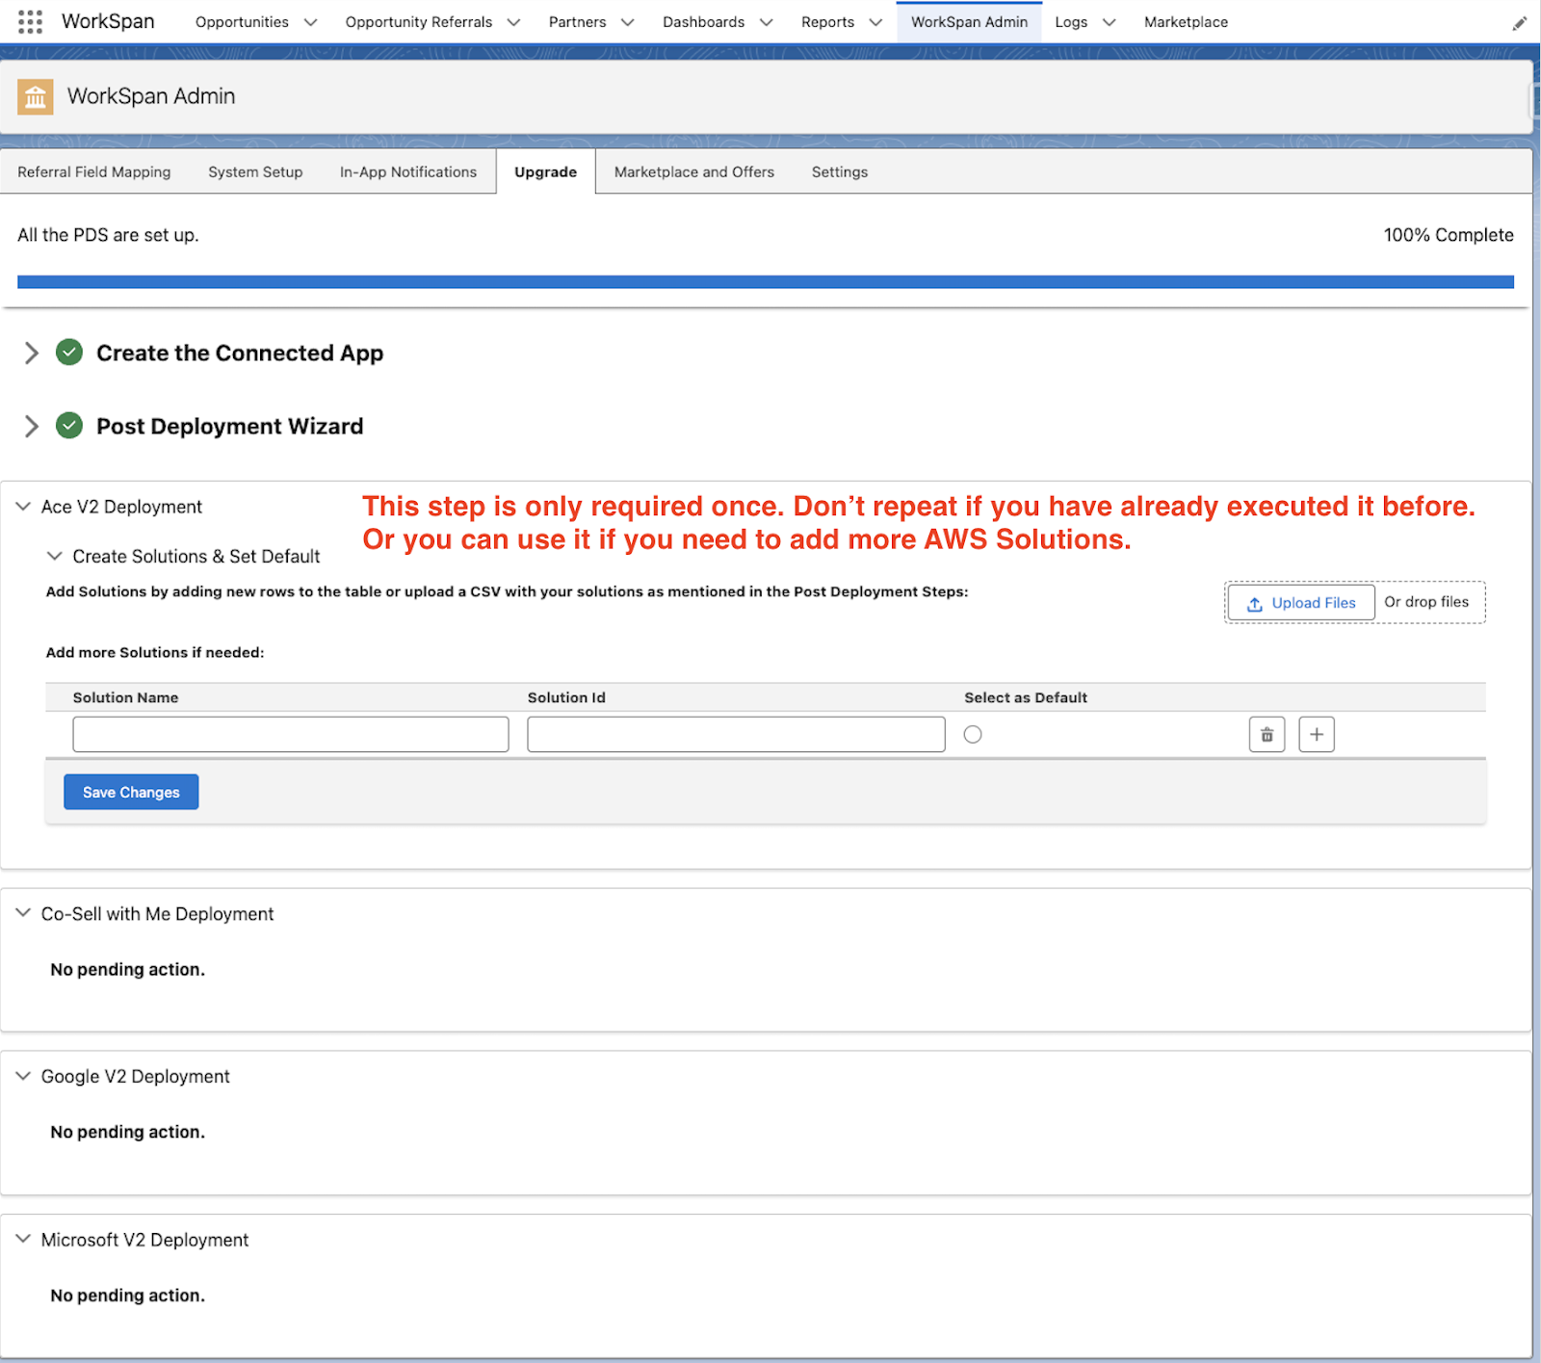Click the WorkSpan app name in header

point(108,21)
